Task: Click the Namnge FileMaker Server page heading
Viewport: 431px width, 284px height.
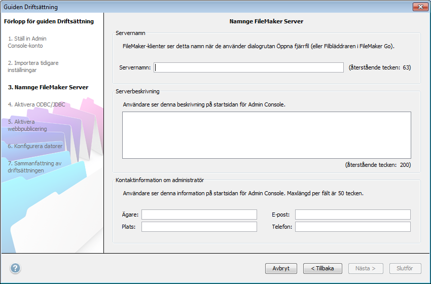Action: tap(266, 21)
